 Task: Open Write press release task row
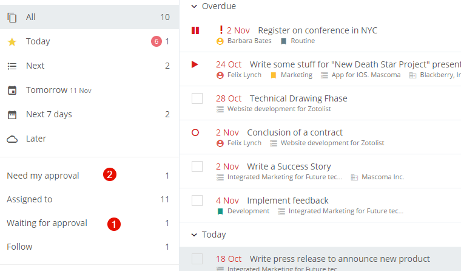point(320,259)
